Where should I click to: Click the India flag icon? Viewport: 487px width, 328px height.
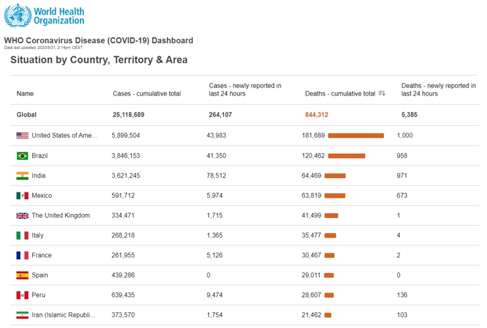point(22,175)
